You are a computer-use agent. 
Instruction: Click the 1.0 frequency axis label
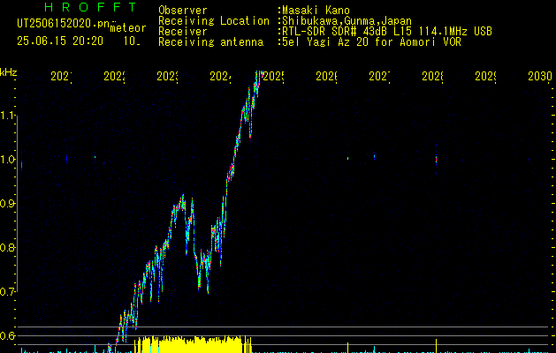click(8, 160)
